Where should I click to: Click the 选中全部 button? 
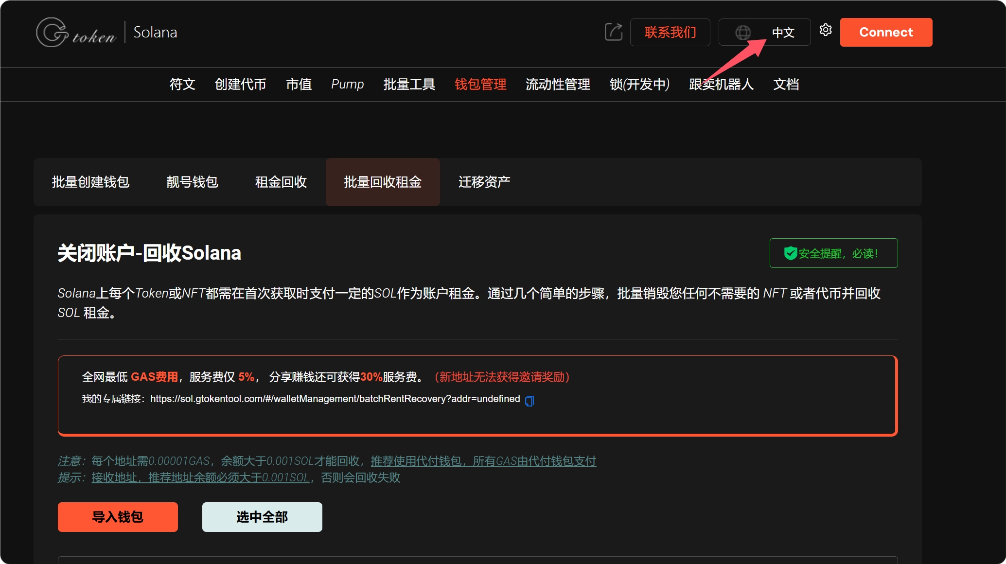(262, 517)
